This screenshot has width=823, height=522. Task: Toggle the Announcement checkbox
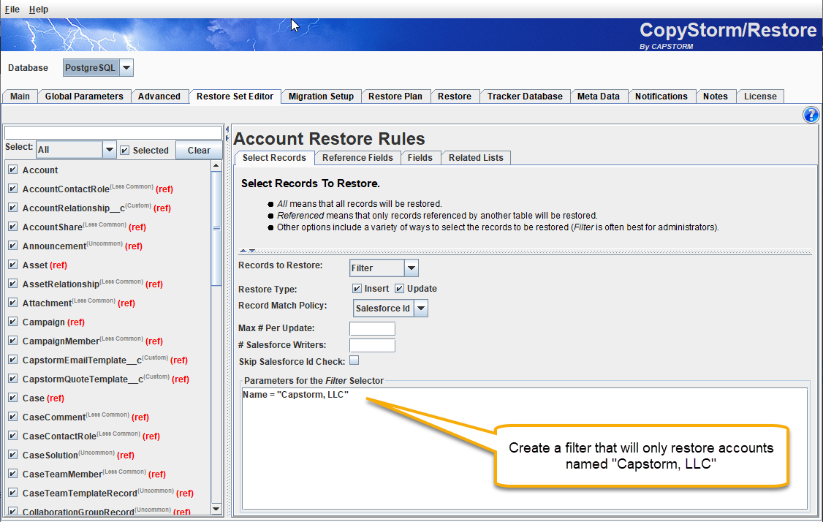click(x=13, y=245)
